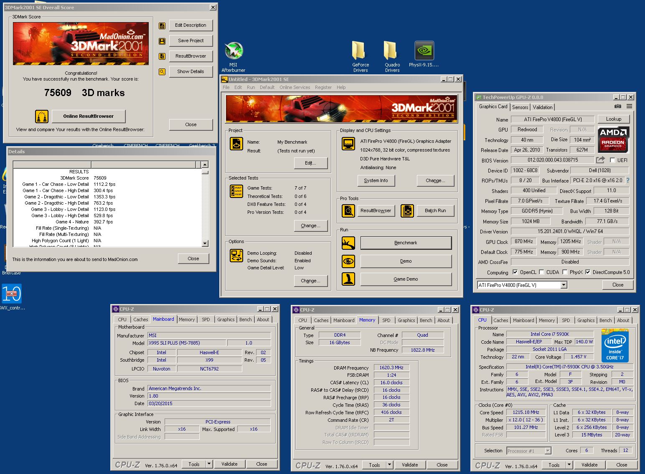Viewport: 645px width, 474px height.
Task: Open Register menu in 3DMark2001 SE
Action: pyautogui.click(x=323, y=87)
